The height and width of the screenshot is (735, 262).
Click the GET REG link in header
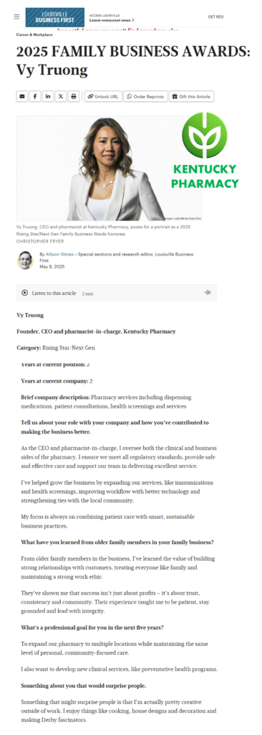[215, 17]
